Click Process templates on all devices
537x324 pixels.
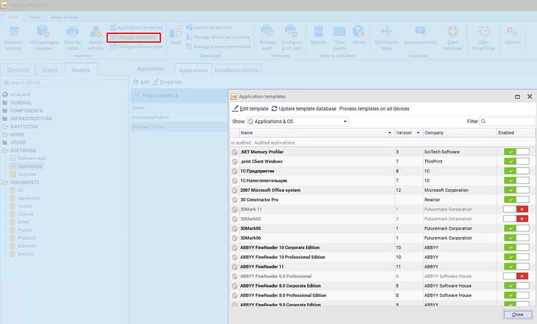(x=374, y=109)
